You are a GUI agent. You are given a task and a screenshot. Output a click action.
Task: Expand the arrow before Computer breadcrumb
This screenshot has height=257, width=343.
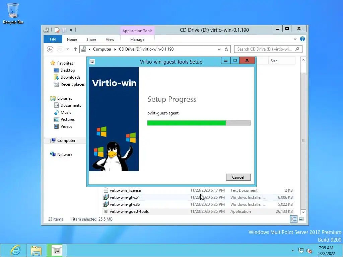(x=89, y=49)
